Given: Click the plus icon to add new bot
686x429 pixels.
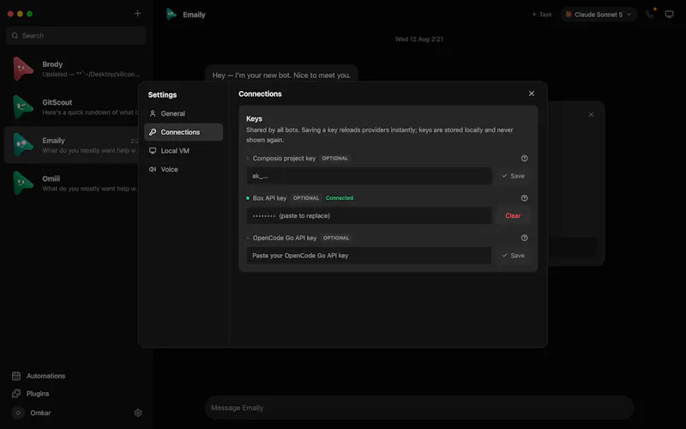Looking at the screenshot, I should [x=137, y=14].
